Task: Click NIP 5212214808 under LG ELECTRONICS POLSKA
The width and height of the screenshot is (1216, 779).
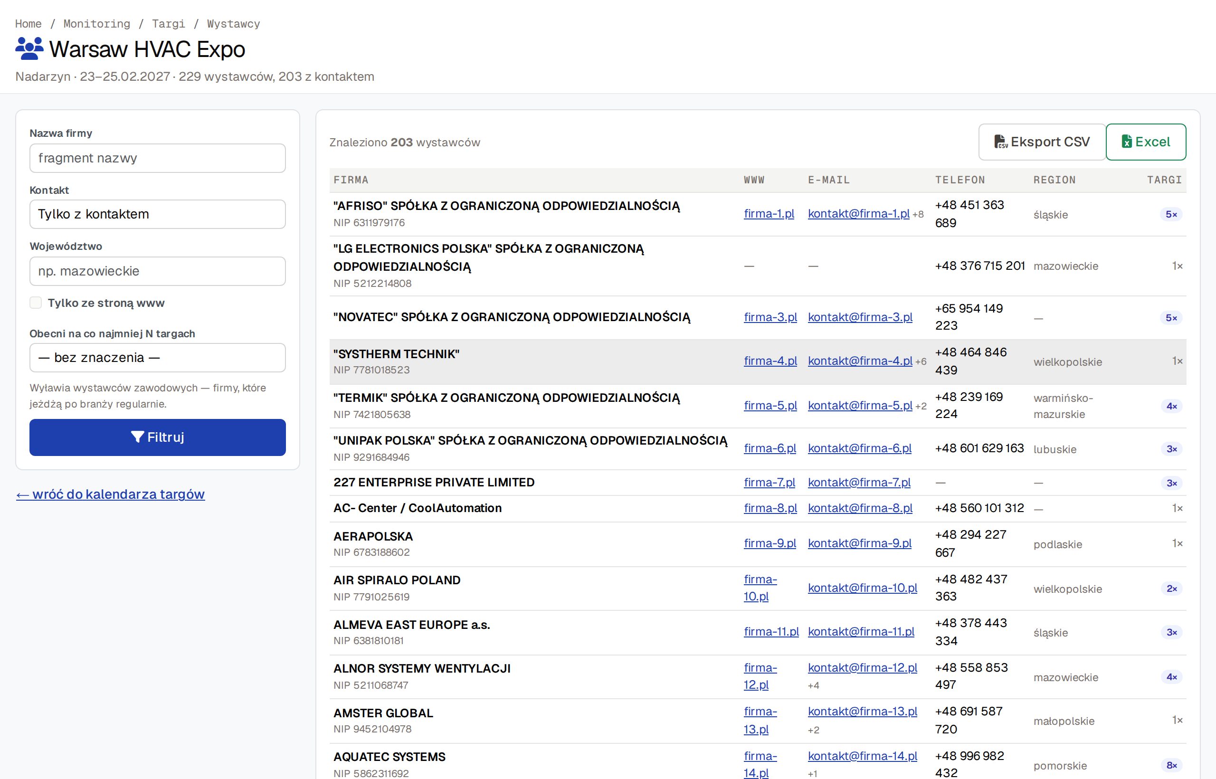Action: coord(372,283)
